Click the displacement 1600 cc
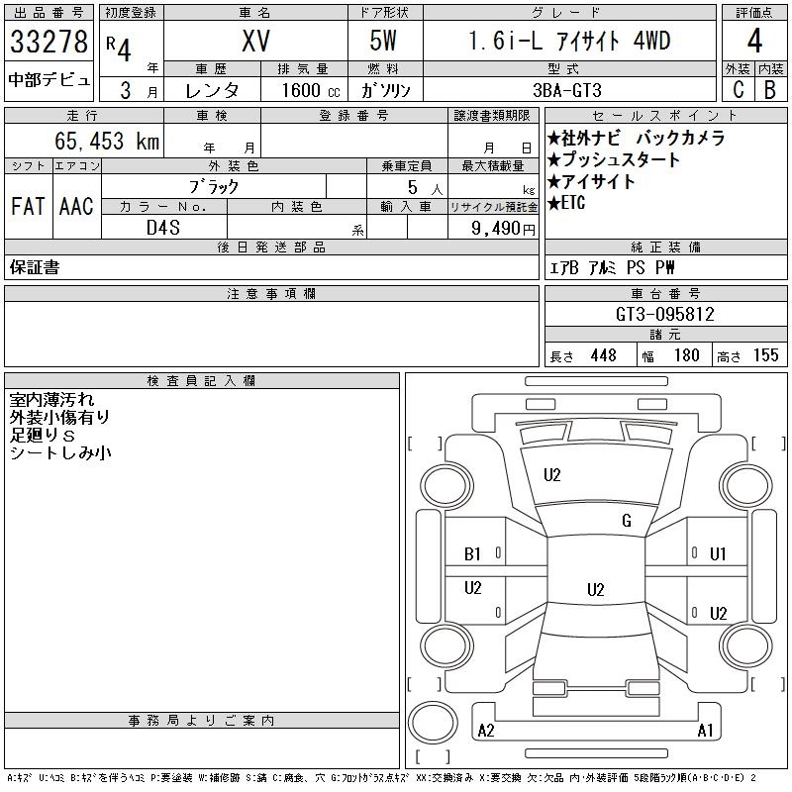 [x=311, y=90]
